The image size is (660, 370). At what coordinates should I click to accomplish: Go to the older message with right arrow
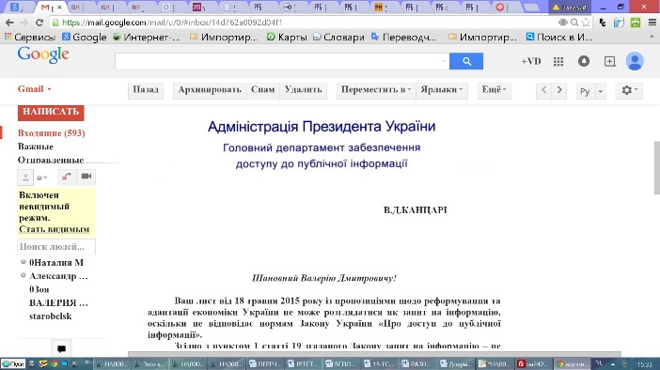click(559, 90)
